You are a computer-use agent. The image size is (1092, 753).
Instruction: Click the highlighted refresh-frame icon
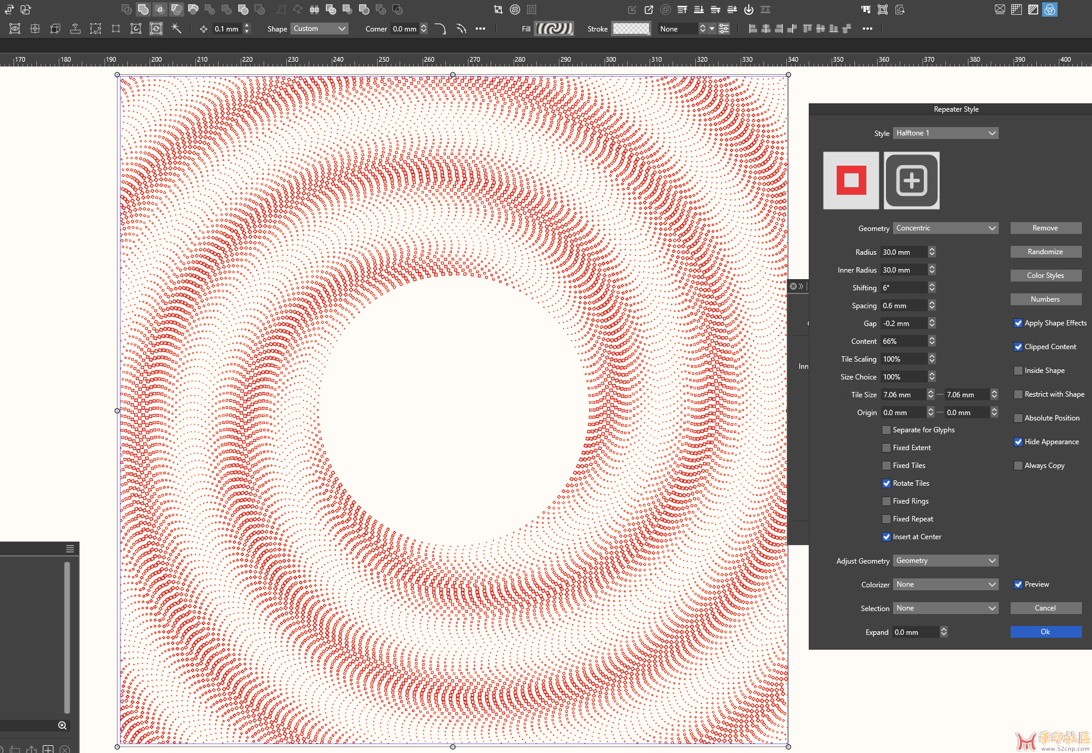156,28
